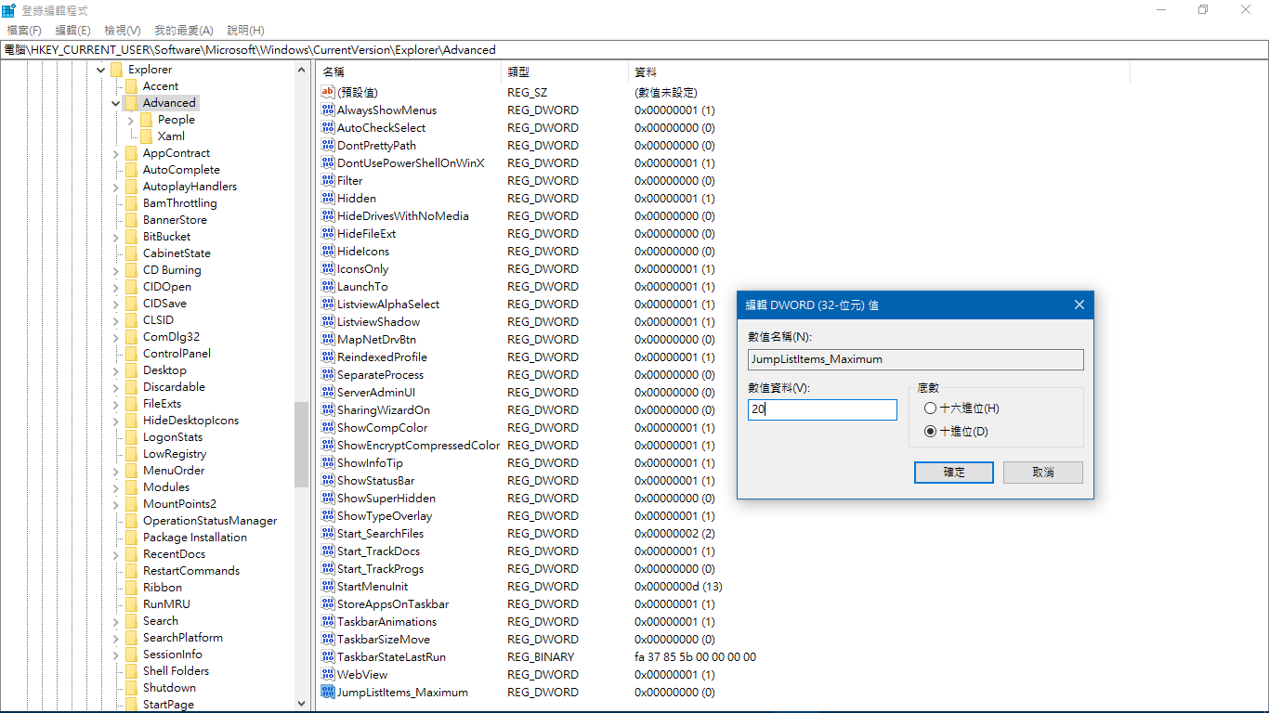Click the tree pane vertical scrollbar thumb
The width and height of the screenshot is (1269, 713).
pos(301,445)
